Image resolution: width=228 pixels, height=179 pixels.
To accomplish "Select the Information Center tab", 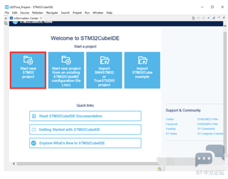I will point(26,18).
